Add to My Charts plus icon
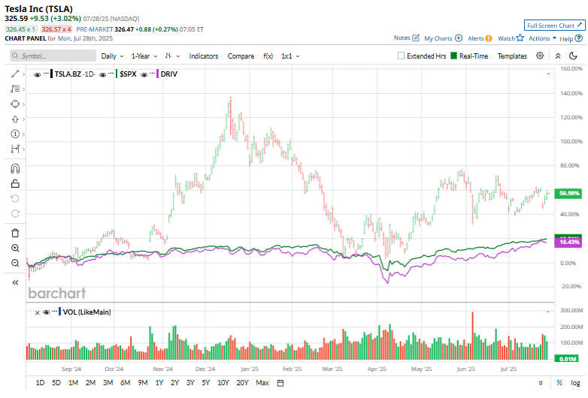 [459, 38]
